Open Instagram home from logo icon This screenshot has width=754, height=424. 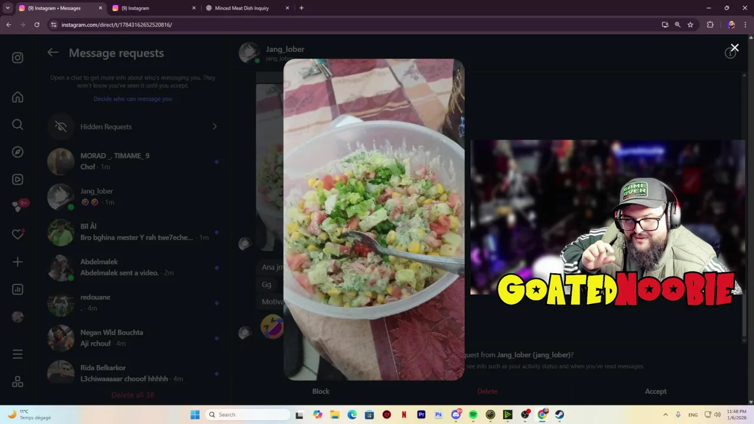click(18, 58)
